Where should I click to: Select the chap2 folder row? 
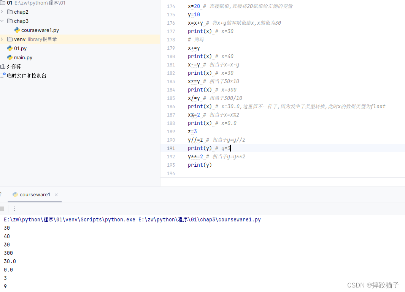pyautogui.click(x=80, y=12)
